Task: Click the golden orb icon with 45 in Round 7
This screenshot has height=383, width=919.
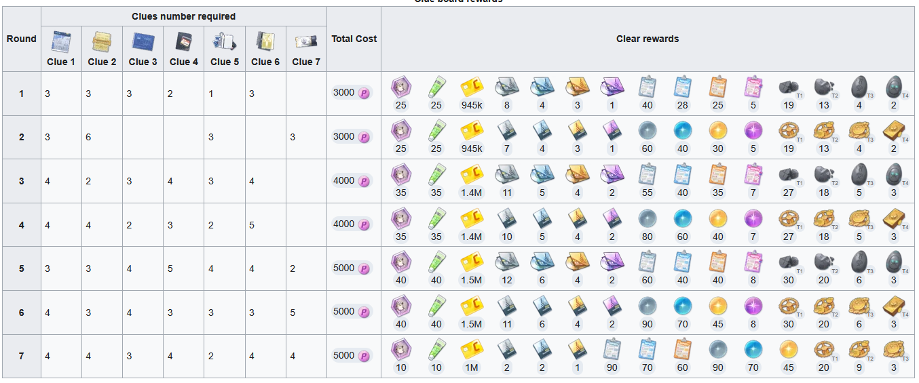Action: click(789, 350)
